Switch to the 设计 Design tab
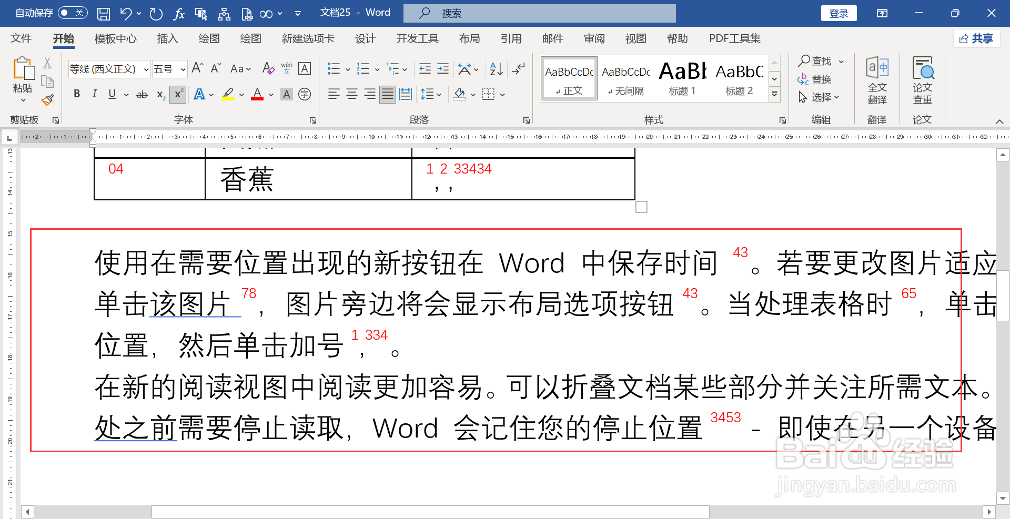Image resolution: width=1010 pixels, height=519 pixels. [x=365, y=38]
